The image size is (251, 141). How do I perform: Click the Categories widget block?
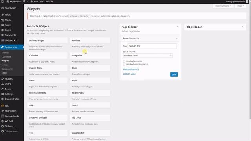tap(90, 56)
